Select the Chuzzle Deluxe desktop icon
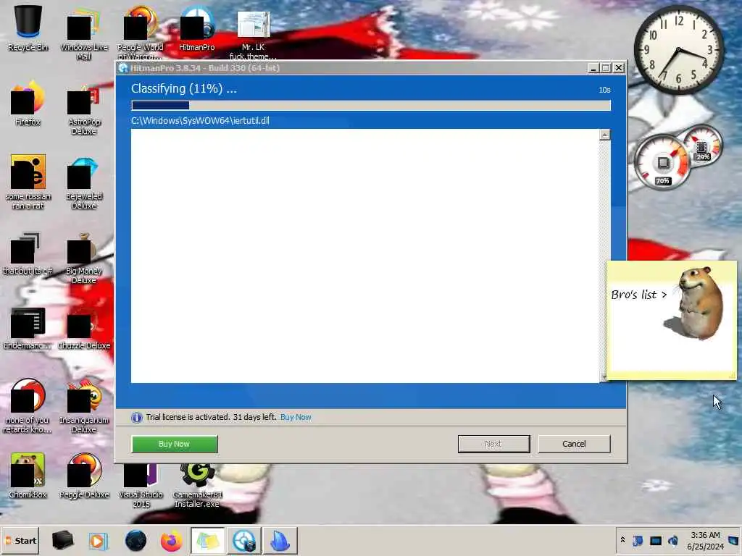The image size is (742, 556). [x=84, y=329]
